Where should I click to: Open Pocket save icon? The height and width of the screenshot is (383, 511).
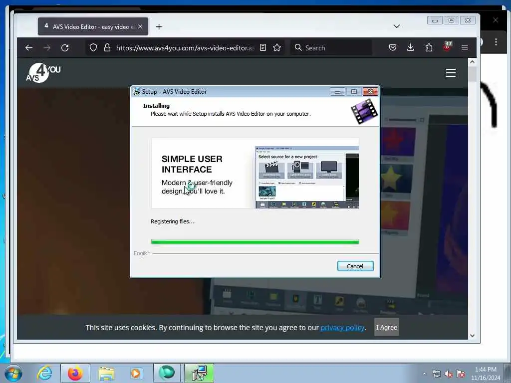click(393, 48)
